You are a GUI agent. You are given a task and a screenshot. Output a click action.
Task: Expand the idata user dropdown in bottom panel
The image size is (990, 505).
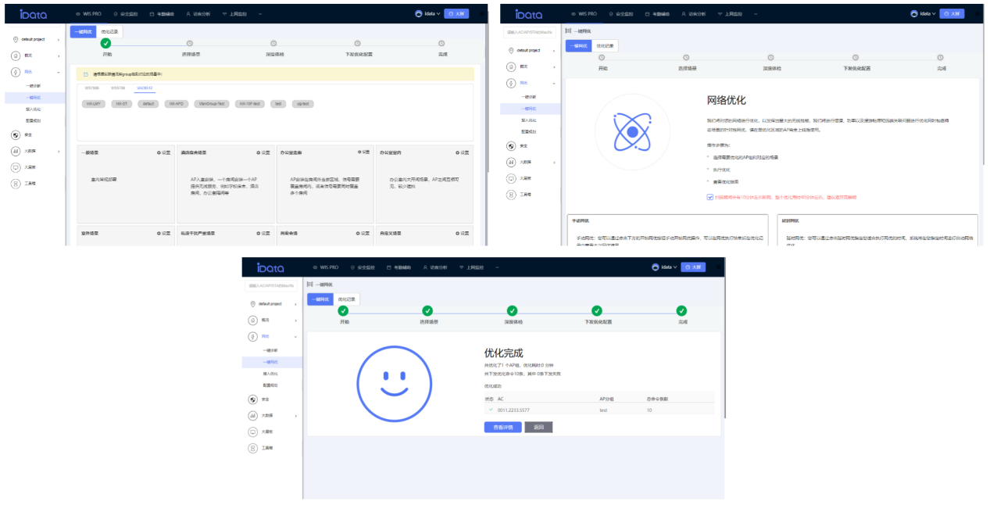[665, 267]
